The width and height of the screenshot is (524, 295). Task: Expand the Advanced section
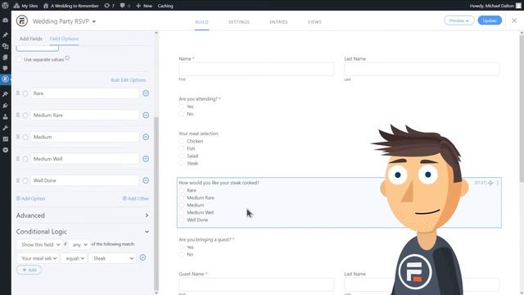coord(83,216)
